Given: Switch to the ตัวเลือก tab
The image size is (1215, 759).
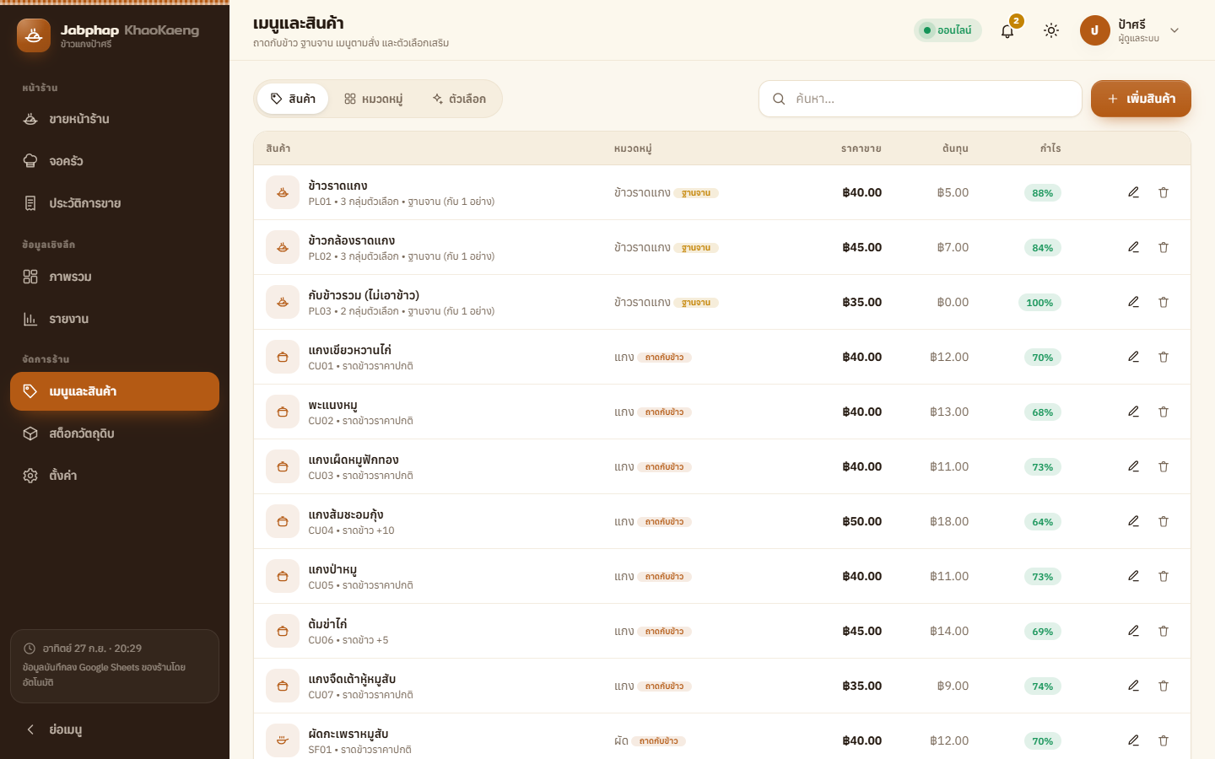Looking at the screenshot, I should pyautogui.click(x=459, y=99).
